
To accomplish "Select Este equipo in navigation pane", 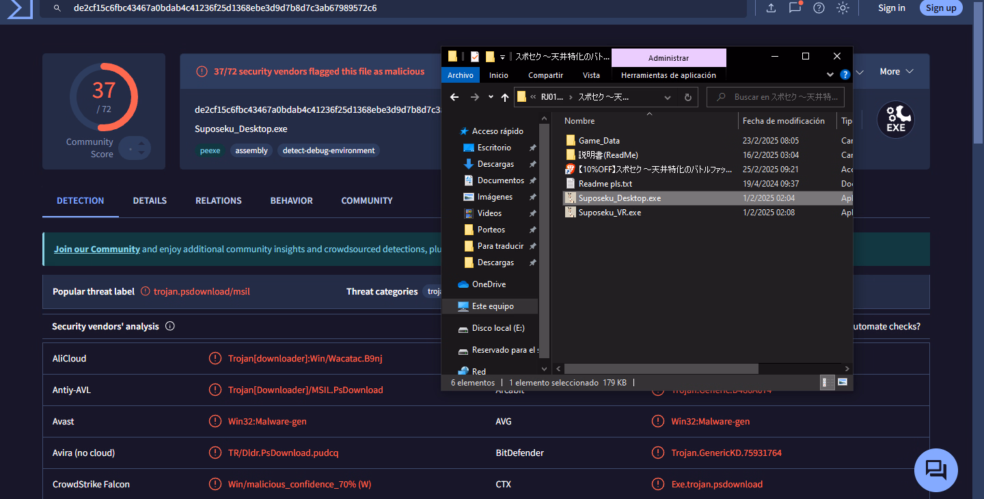I will (x=490, y=306).
